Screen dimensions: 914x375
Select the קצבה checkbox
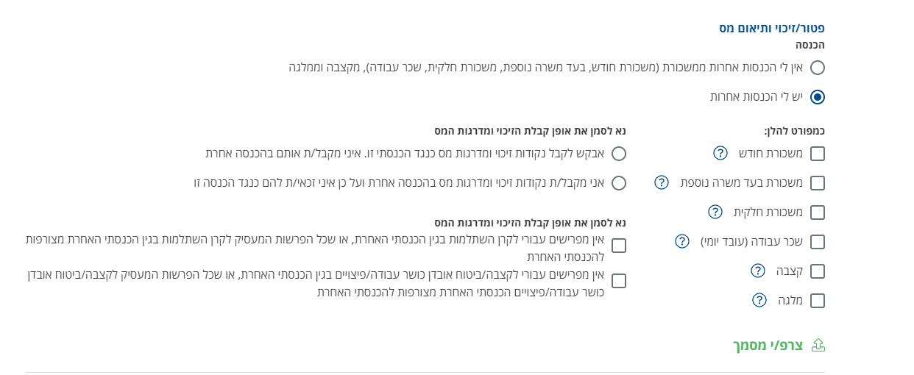(817, 271)
